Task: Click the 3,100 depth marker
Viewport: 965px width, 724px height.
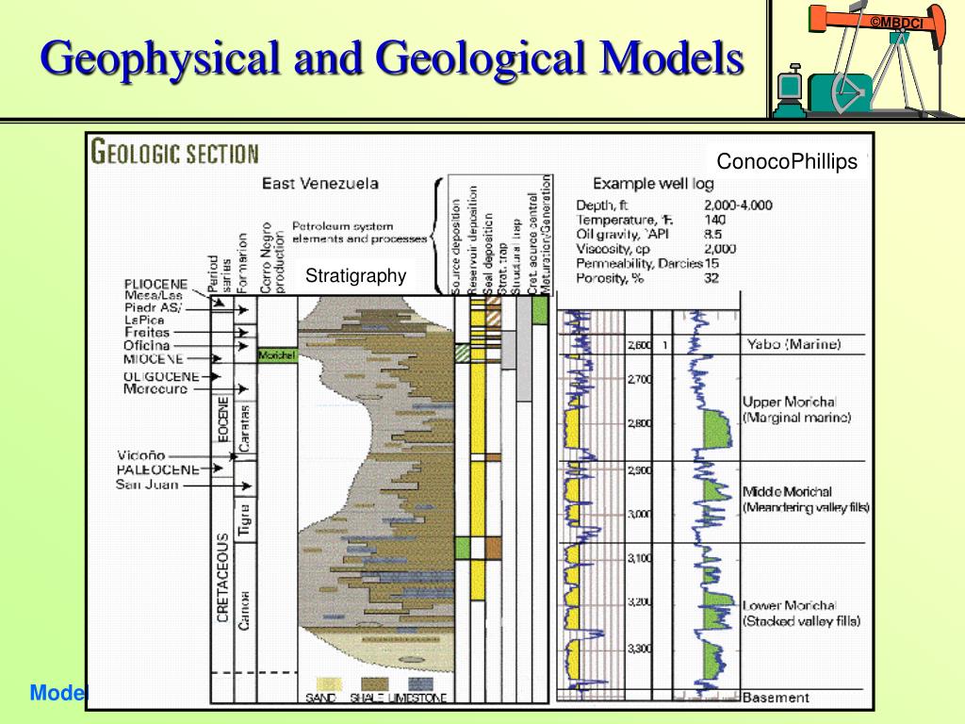Action: (640, 558)
